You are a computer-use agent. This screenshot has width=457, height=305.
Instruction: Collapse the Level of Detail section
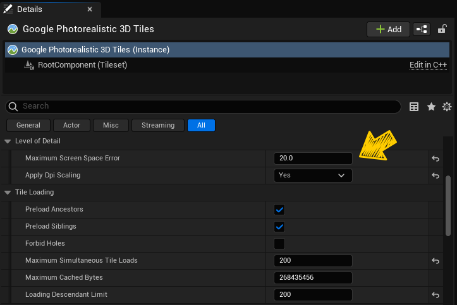8,141
